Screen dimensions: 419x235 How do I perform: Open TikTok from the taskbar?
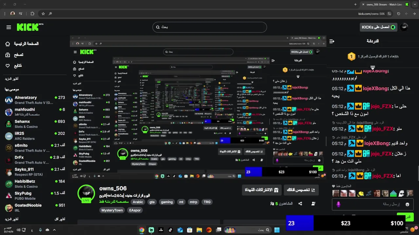point(170,230)
